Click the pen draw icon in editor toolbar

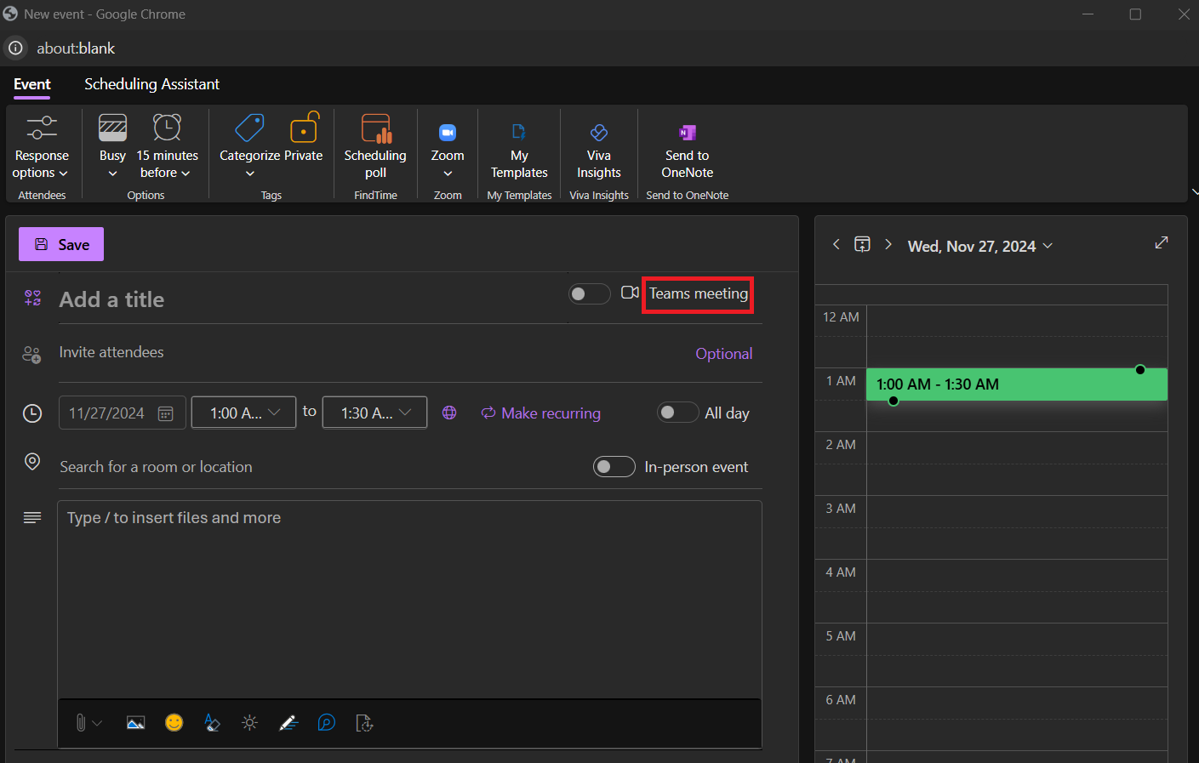coord(288,723)
